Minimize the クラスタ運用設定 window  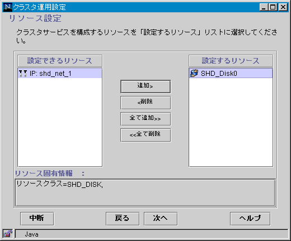264,7
